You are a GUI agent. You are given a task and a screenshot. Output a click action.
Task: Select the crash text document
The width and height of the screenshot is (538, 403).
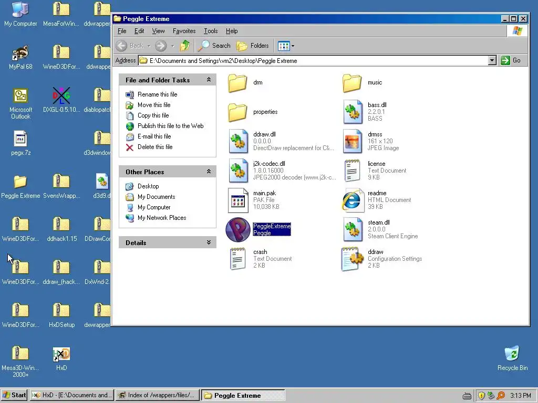pos(239,259)
